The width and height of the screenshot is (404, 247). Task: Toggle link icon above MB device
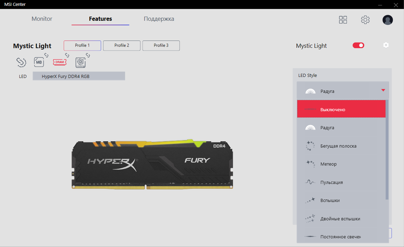(46, 55)
